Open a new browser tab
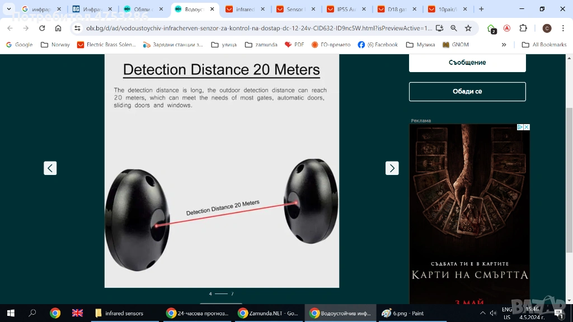The height and width of the screenshot is (322, 573). [x=481, y=9]
